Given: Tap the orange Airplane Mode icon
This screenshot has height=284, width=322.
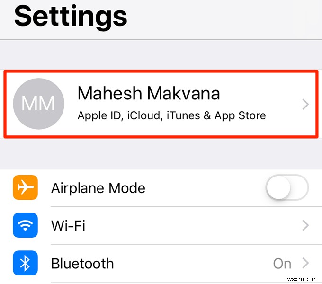Looking at the screenshot, I should click(x=25, y=187).
